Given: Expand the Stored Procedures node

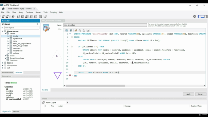Looking at the screenshot, I should (6, 58).
